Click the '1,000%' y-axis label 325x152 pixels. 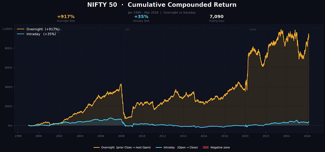(x=7, y=29)
